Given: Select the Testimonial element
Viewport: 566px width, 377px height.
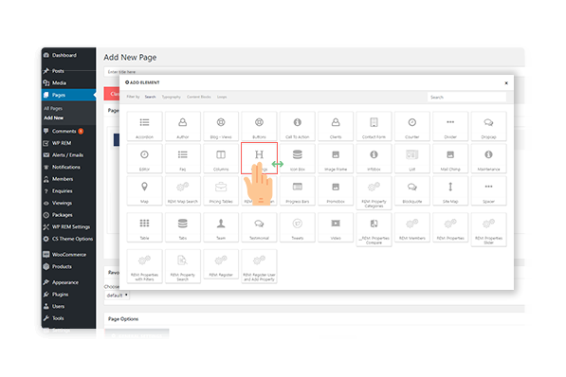Looking at the screenshot, I should [259, 227].
